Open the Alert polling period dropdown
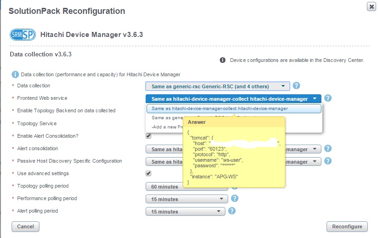378x238 pixels. [185, 212]
